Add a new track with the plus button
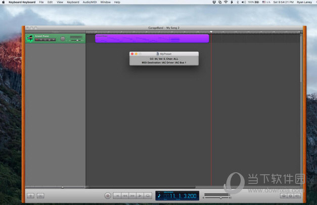Image resolution: width=317 pixels, height=205 pixels. click(x=31, y=196)
